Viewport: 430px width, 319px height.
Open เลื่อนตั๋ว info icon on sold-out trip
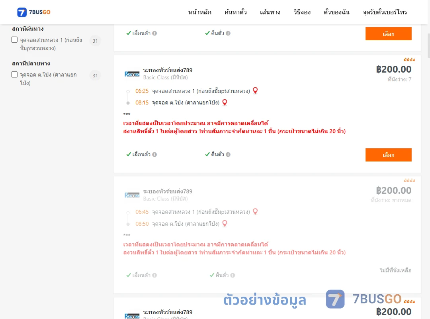pyautogui.click(x=154, y=275)
